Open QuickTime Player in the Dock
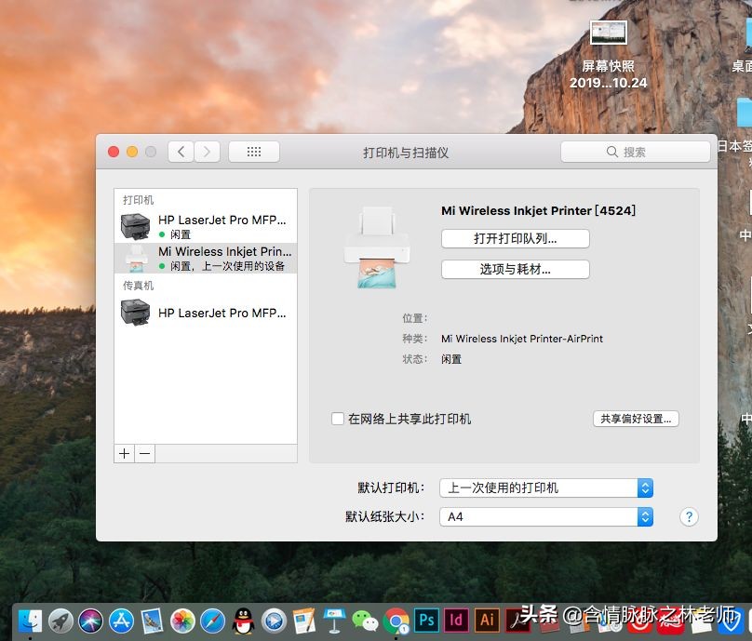This screenshot has width=752, height=641. click(274, 621)
